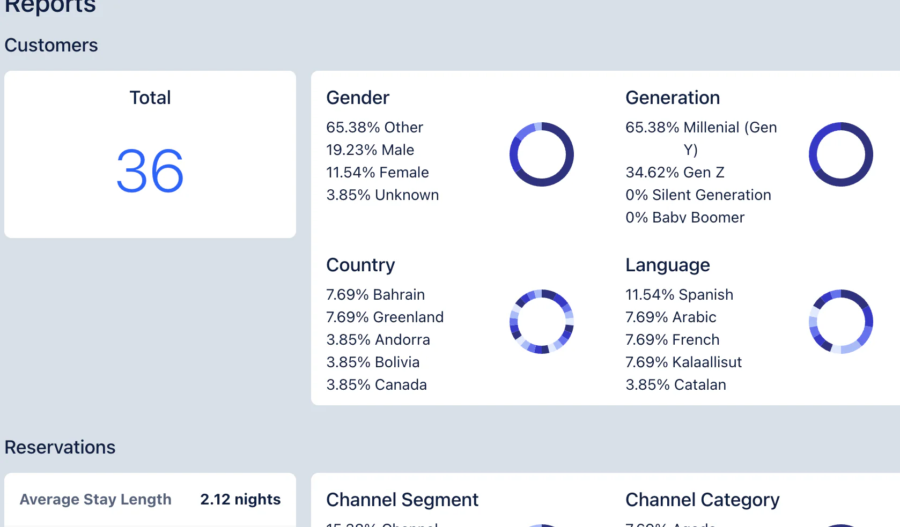
Task: Click the 34.62% Gen Z entry
Action: click(x=675, y=173)
